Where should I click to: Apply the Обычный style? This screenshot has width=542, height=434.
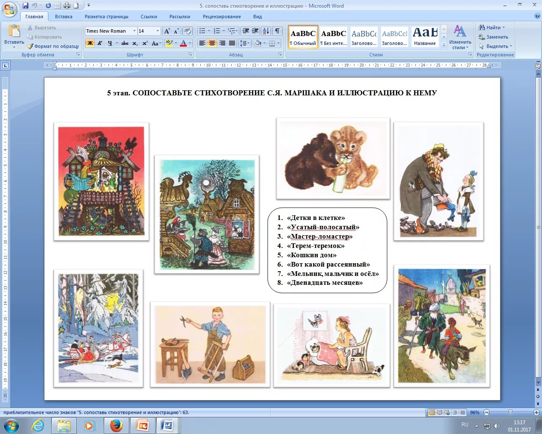[x=303, y=37]
